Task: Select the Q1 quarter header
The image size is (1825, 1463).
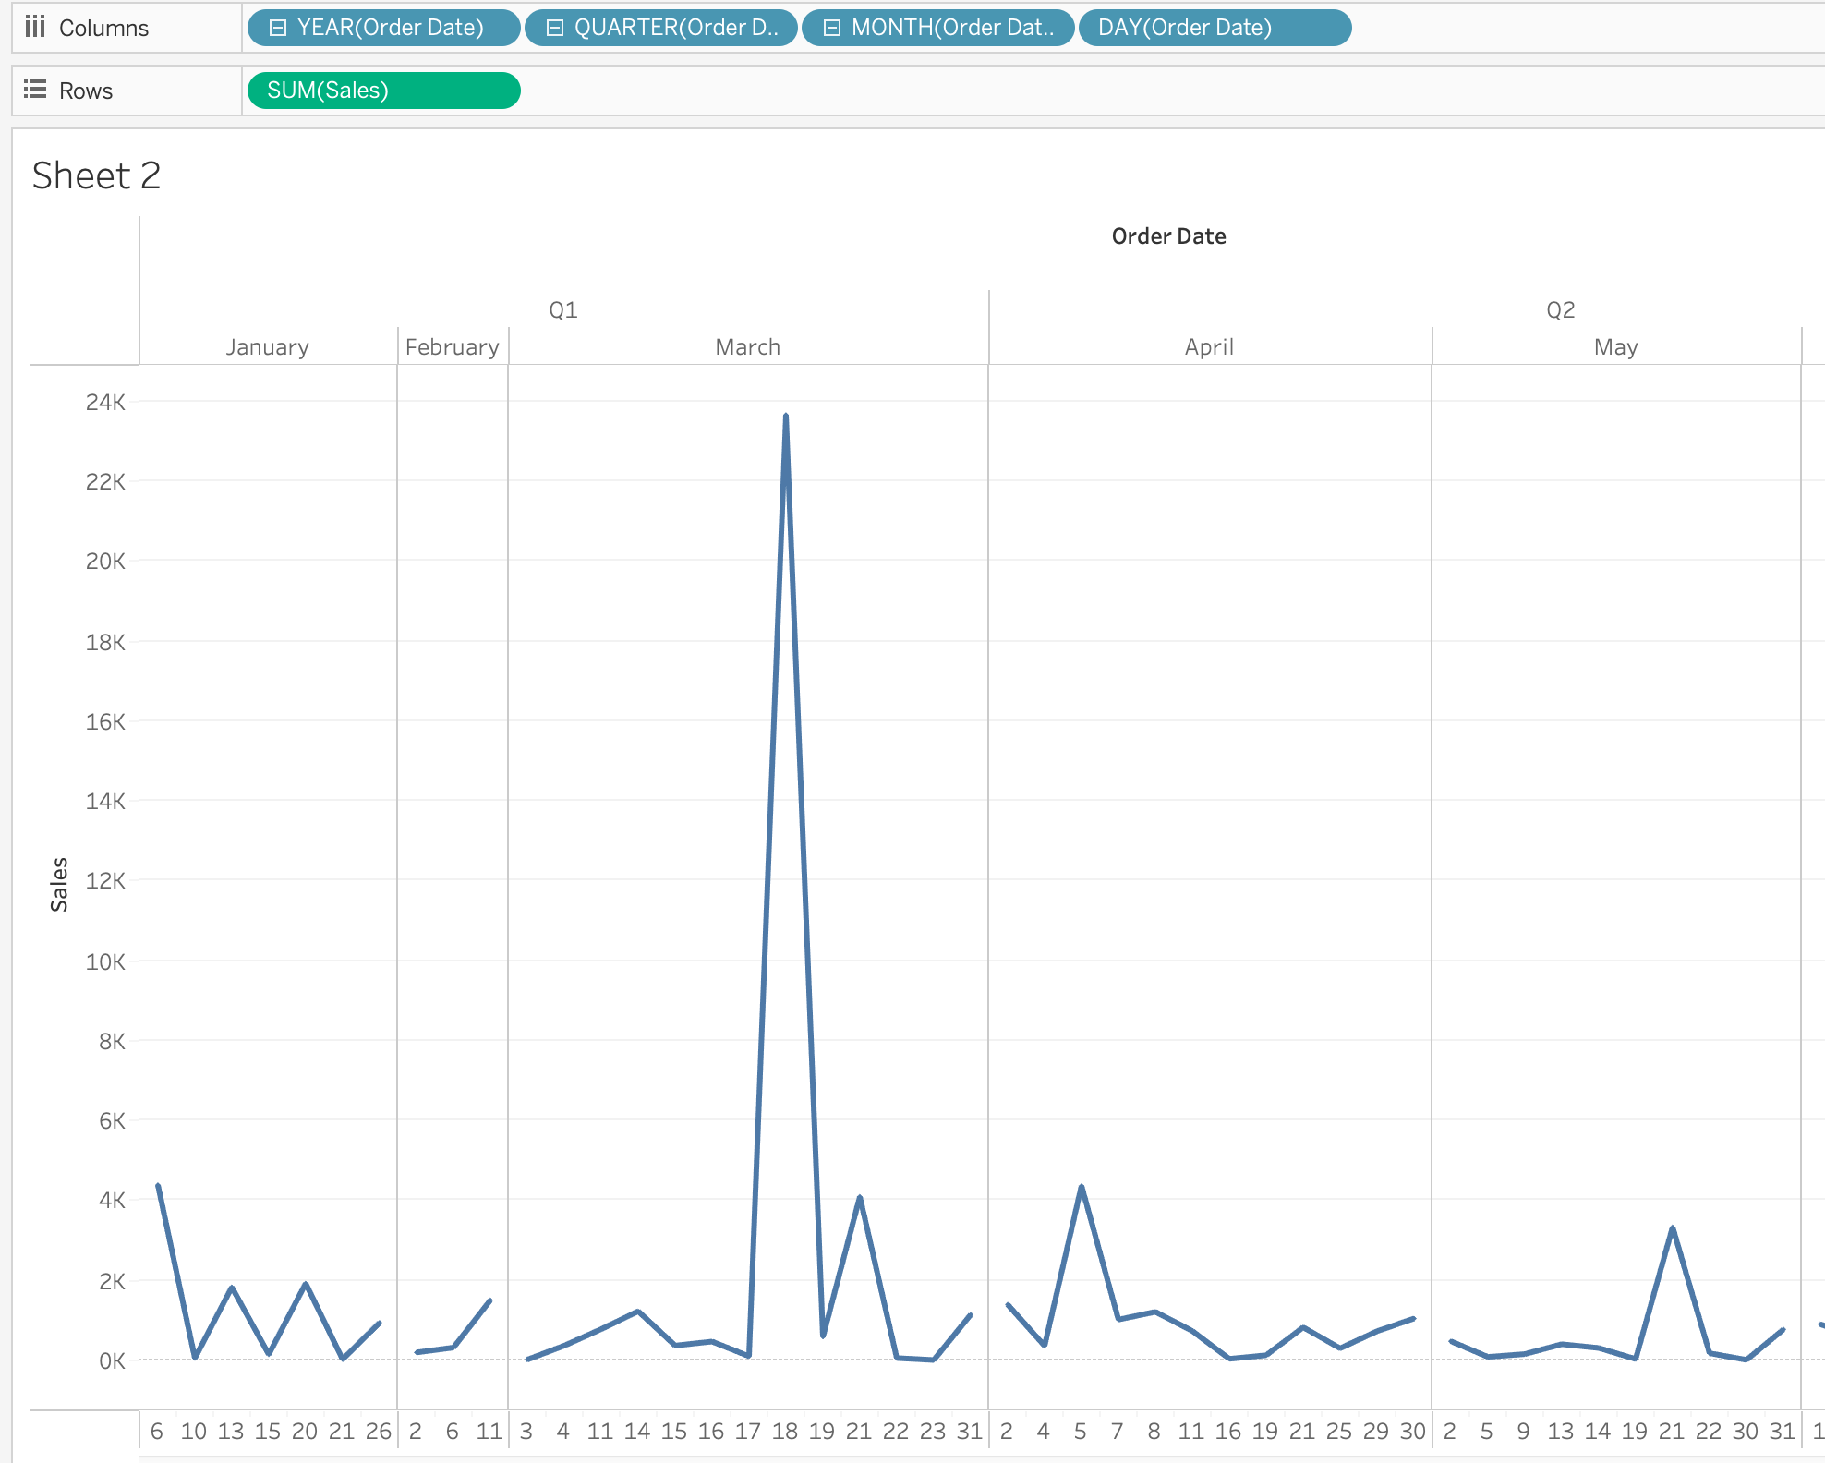Action: point(563,310)
